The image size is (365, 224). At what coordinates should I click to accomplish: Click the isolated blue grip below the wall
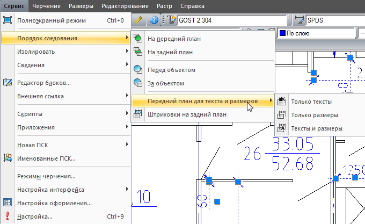(x=217, y=201)
